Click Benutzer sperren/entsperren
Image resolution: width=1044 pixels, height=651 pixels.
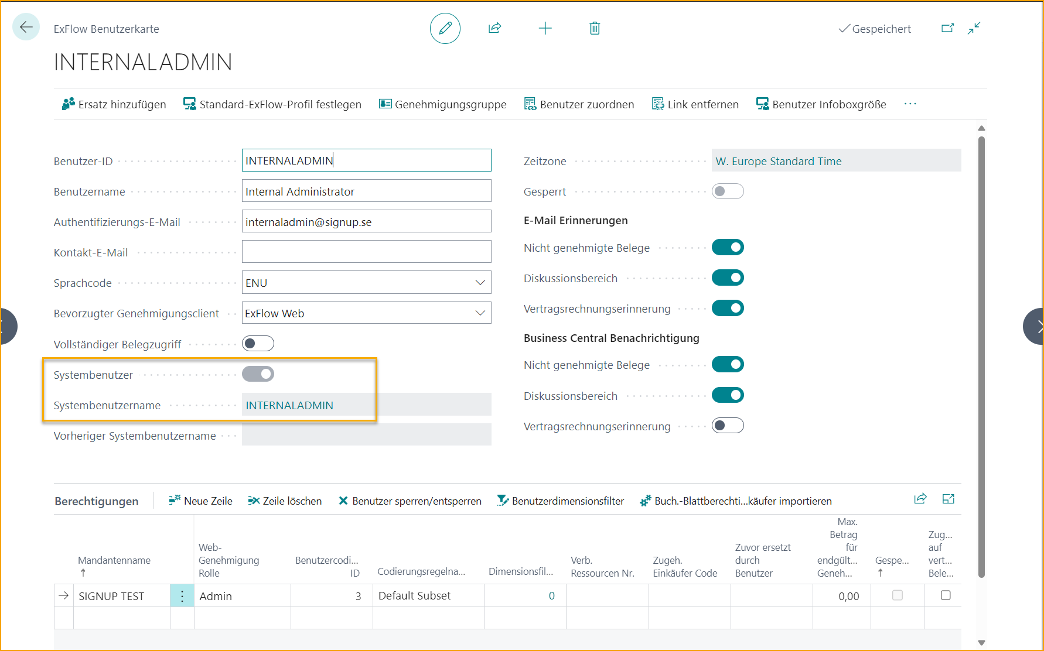point(410,501)
